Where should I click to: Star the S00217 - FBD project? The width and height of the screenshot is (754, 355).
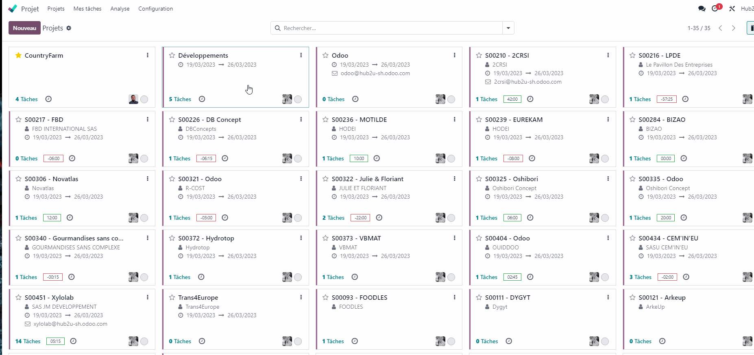[x=18, y=119]
